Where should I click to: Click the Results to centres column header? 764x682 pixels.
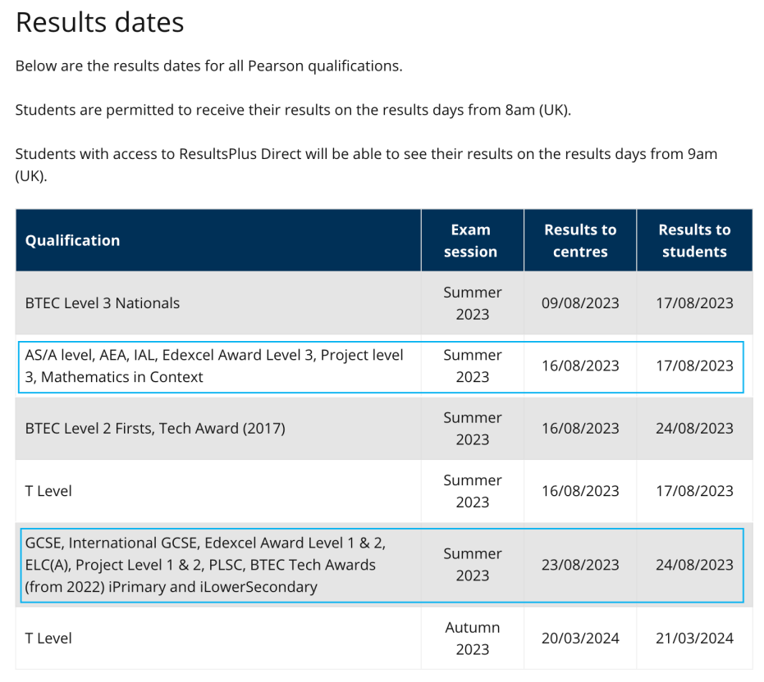click(x=579, y=240)
